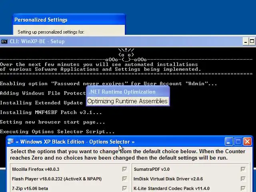Viewport: 256px width, 192px height.
Task: Click the Options Selector window computer icon
Action: (11, 141)
